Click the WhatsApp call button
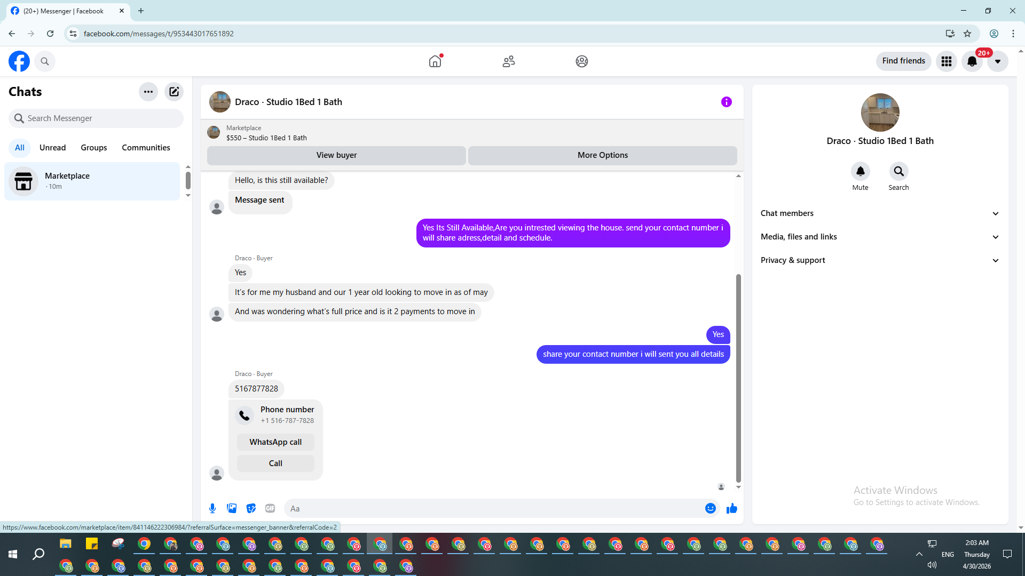 point(275,442)
